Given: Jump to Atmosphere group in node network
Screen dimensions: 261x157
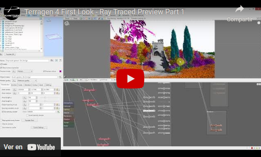Looking at the screenshot, I should 69,103.
